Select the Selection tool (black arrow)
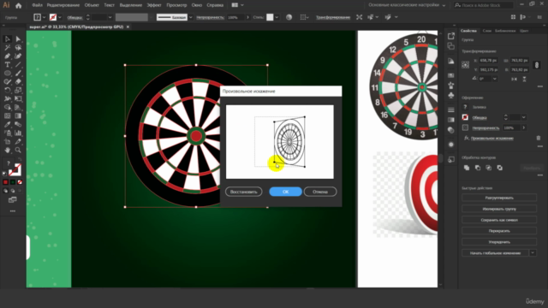The width and height of the screenshot is (548, 308). point(8,39)
